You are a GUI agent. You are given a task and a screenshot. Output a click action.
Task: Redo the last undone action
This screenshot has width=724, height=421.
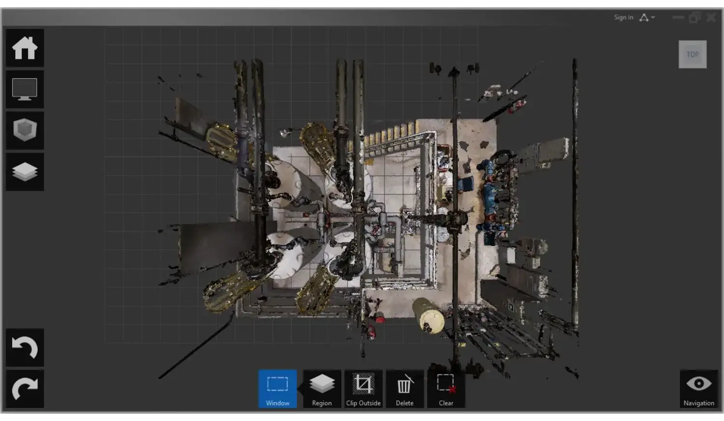25,389
